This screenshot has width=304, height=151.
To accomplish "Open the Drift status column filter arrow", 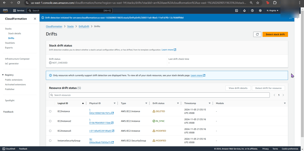I will coord(178,103).
